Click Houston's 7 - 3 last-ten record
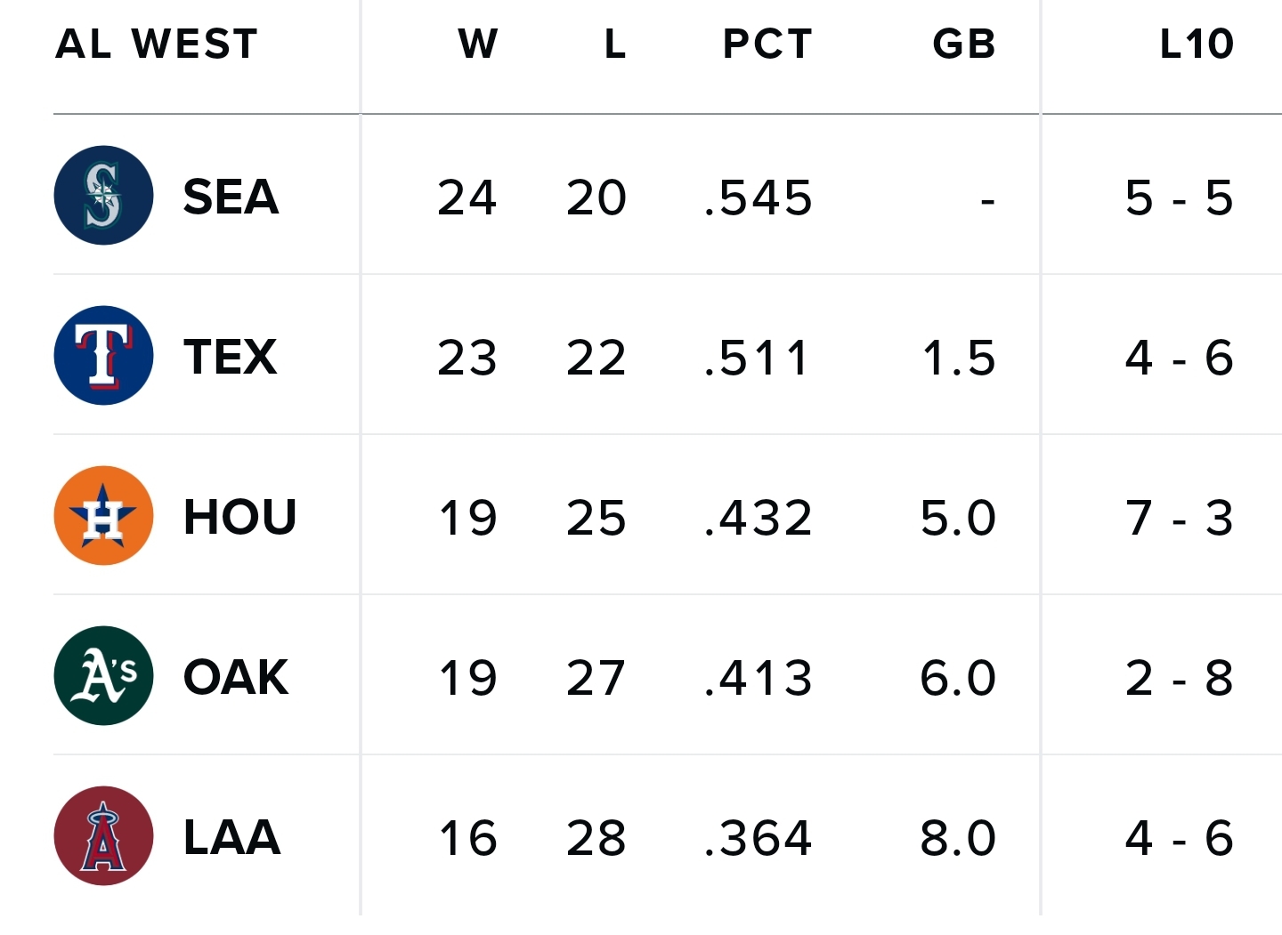1282x935 pixels. click(1179, 518)
